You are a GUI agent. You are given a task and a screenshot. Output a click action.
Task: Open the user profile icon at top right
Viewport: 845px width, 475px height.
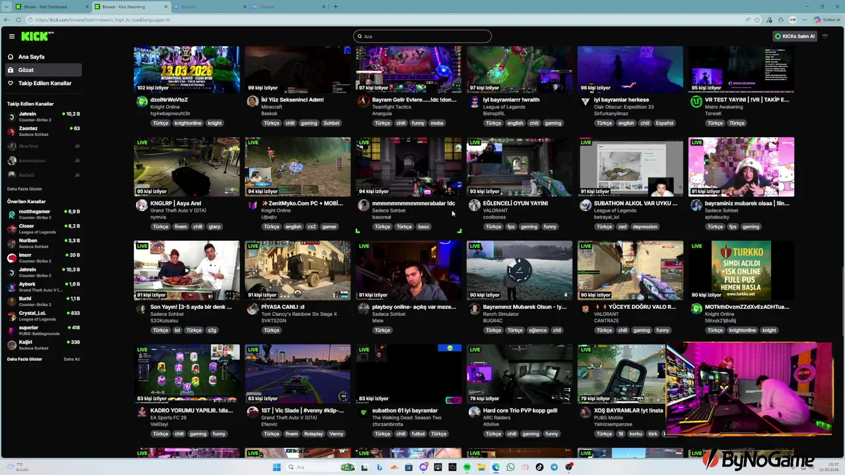coord(825,36)
